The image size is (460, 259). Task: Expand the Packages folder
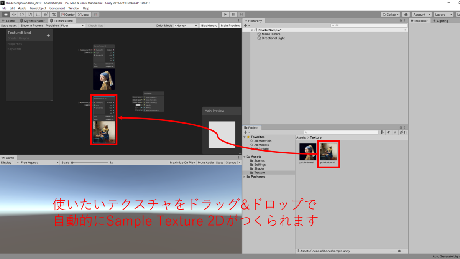pyautogui.click(x=244, y=177)
